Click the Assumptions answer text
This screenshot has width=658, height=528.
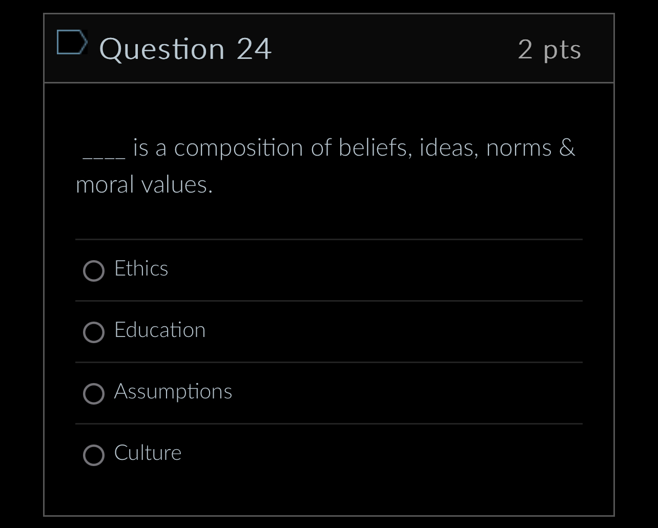[x=173, y=391]
